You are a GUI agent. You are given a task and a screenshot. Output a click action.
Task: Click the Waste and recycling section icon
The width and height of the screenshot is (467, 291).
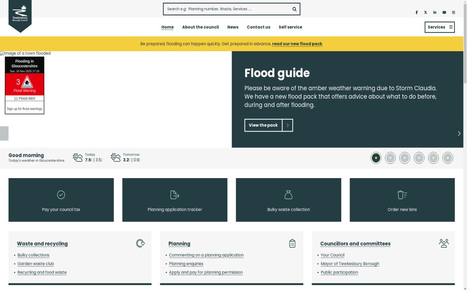[x=140, y=243]
